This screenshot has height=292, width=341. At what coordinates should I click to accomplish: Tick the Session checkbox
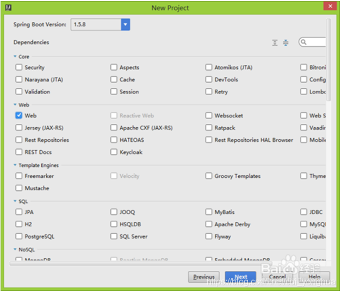[x=114, y=91]
